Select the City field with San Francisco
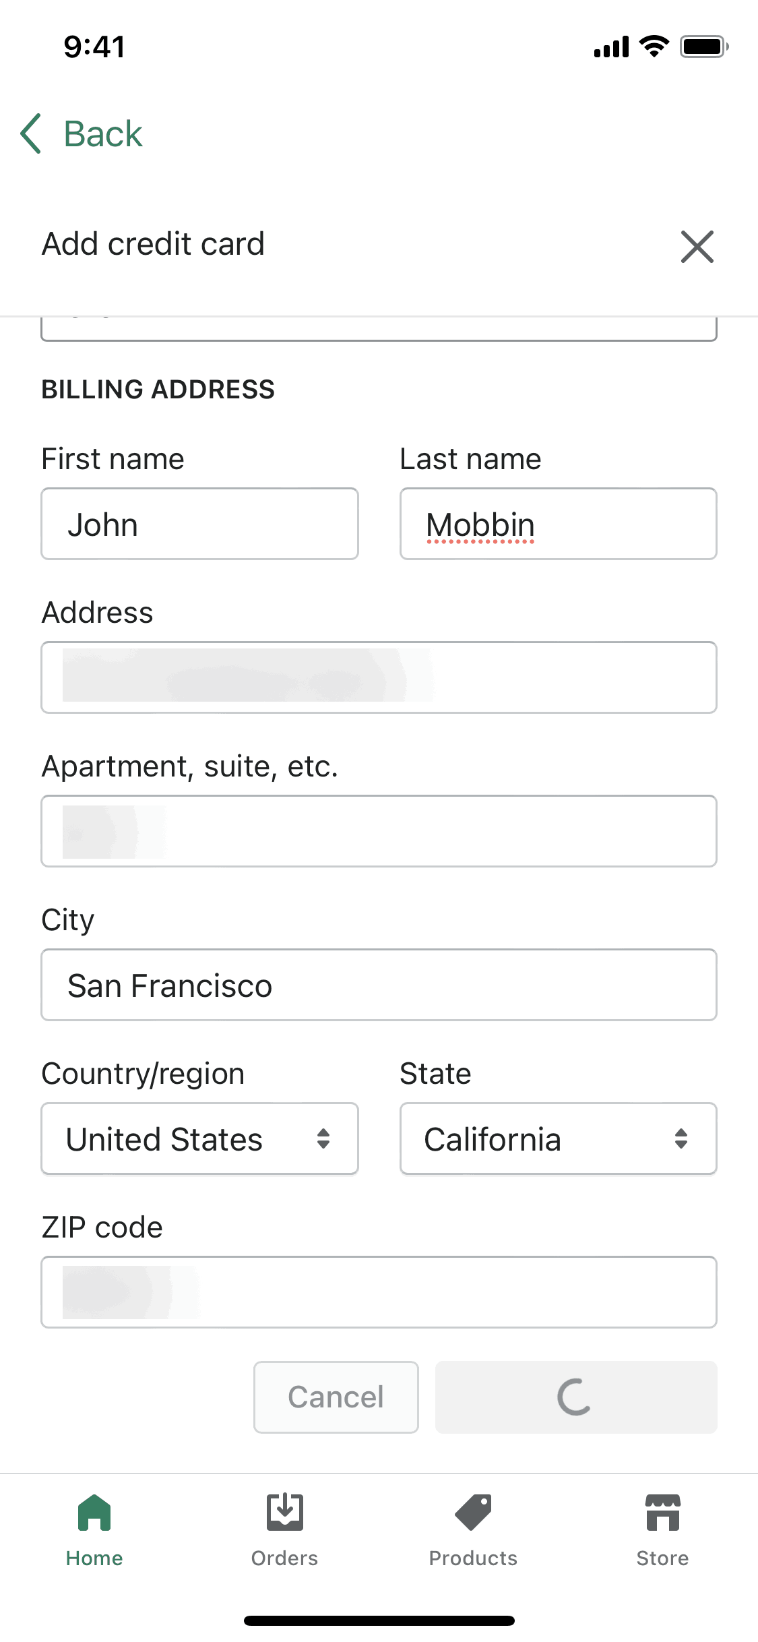 click(x=379, y=985)
